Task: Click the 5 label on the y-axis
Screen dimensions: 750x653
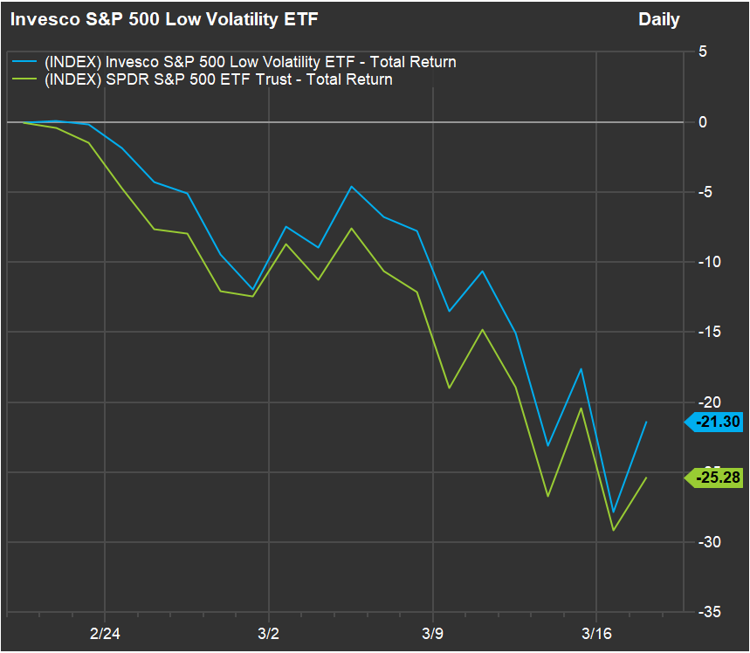Action: [702, 52]
